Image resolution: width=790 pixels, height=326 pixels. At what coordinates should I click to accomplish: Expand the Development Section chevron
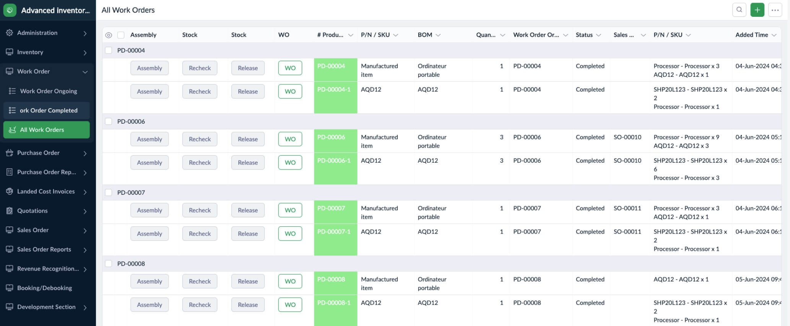85,308
